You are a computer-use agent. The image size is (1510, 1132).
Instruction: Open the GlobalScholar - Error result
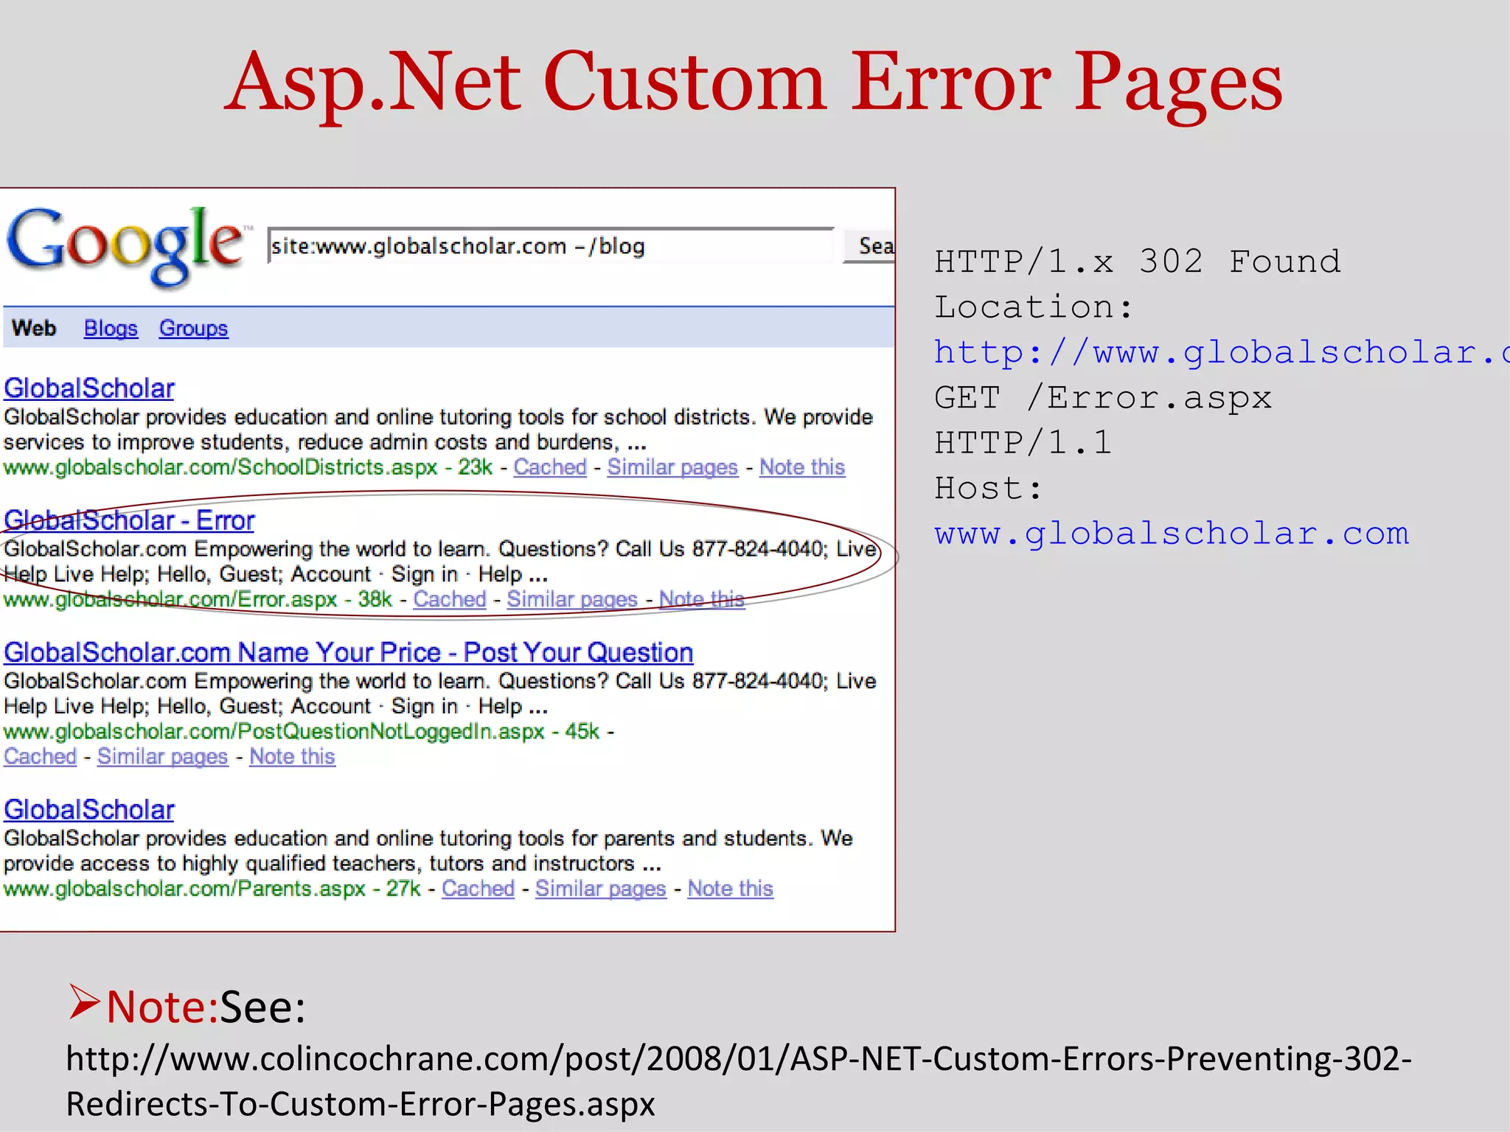pyautogui.click(x=129, y=520)
